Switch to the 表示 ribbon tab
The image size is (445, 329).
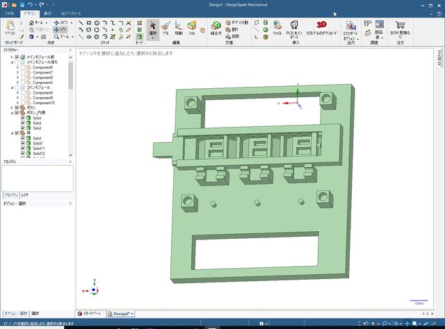tap(48, 13)
